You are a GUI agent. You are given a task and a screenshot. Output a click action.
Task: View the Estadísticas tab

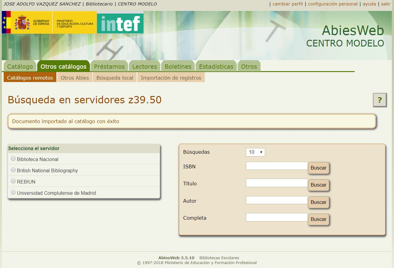(216, 67)
